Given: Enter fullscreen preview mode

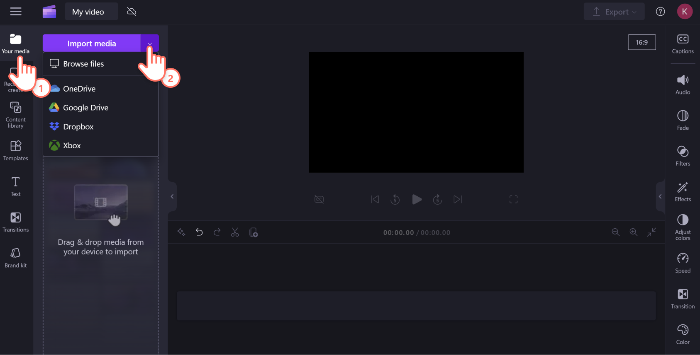Looking at the screenshot, I should [513, 200].
